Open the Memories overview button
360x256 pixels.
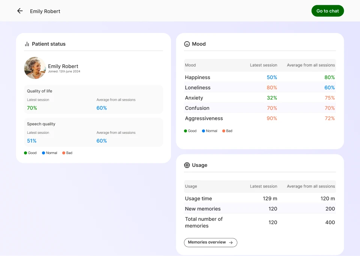click(x=210, y=243)
